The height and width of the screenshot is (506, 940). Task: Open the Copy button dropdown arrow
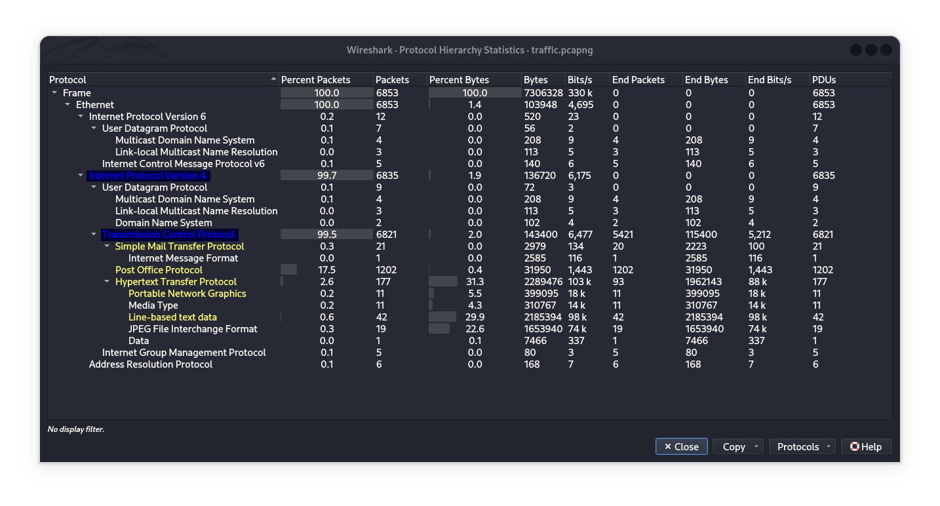pyautogui.click(x=756, y=446)
